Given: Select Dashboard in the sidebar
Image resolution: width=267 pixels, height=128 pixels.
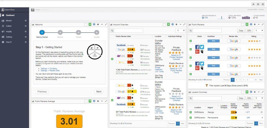Looking at the screenshot, I should (x=10, y=15).
